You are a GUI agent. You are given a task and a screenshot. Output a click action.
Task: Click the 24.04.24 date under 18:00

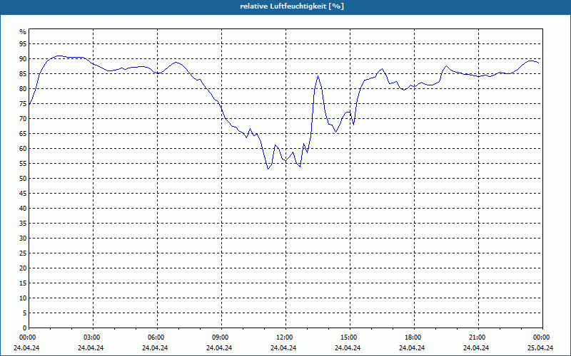pos(412,348)
